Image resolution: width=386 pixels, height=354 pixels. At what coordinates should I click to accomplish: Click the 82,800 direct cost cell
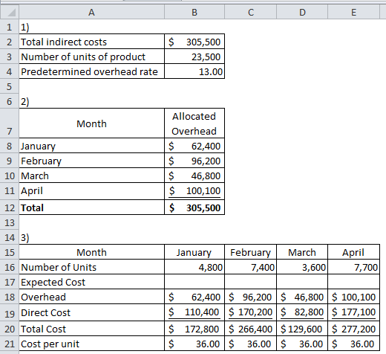(x=302, y=312)
